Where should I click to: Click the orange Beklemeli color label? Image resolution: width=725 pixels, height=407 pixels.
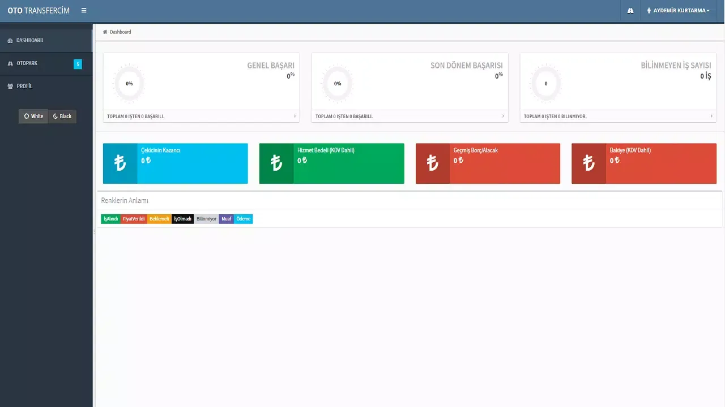click(159, 219)
